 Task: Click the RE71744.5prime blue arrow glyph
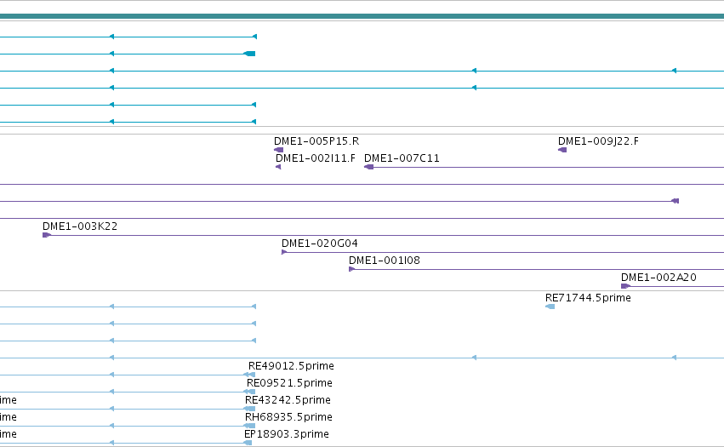[550, 307]
